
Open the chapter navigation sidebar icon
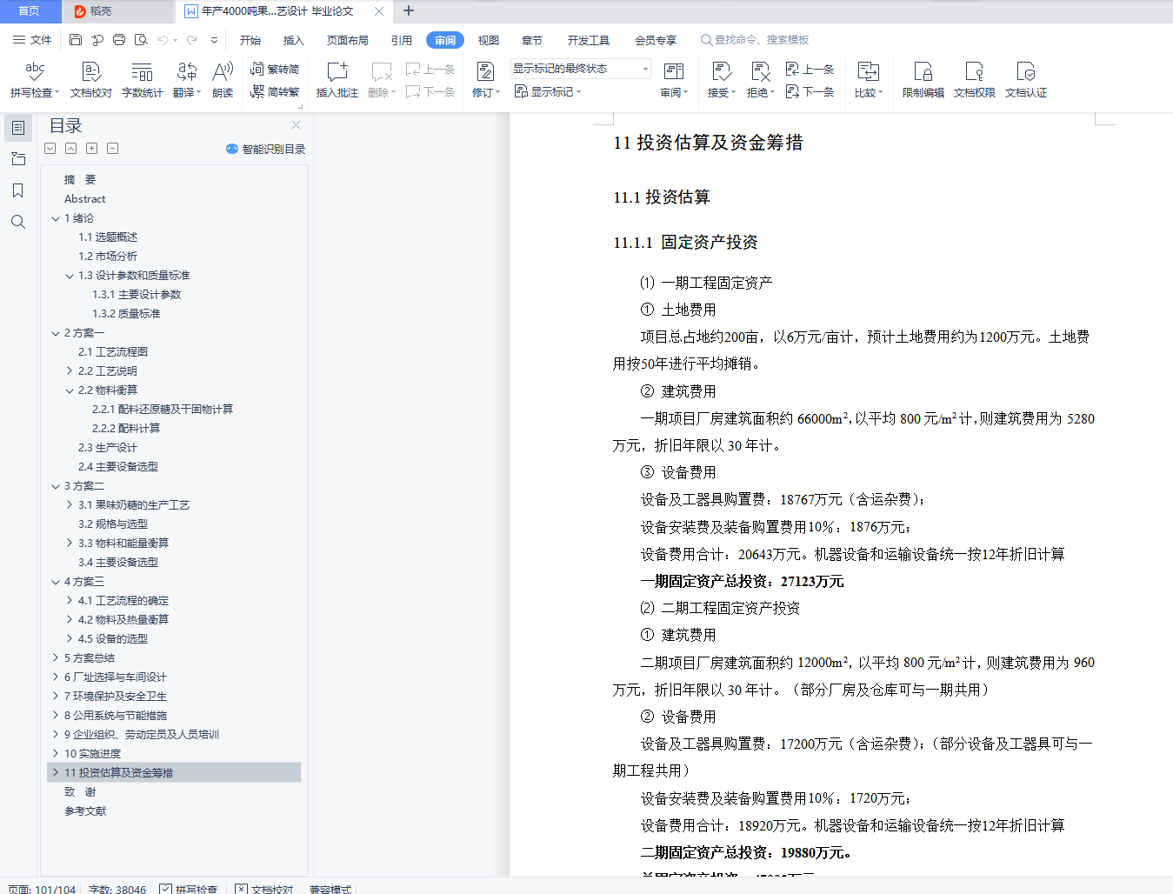(18, 159)
